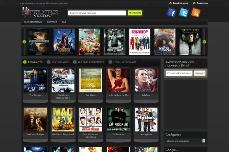Image resolution: width=229 pixels, height=152 pixels.
Task: Select the bearded man with hat carousel poster
Action: [39, 42]
